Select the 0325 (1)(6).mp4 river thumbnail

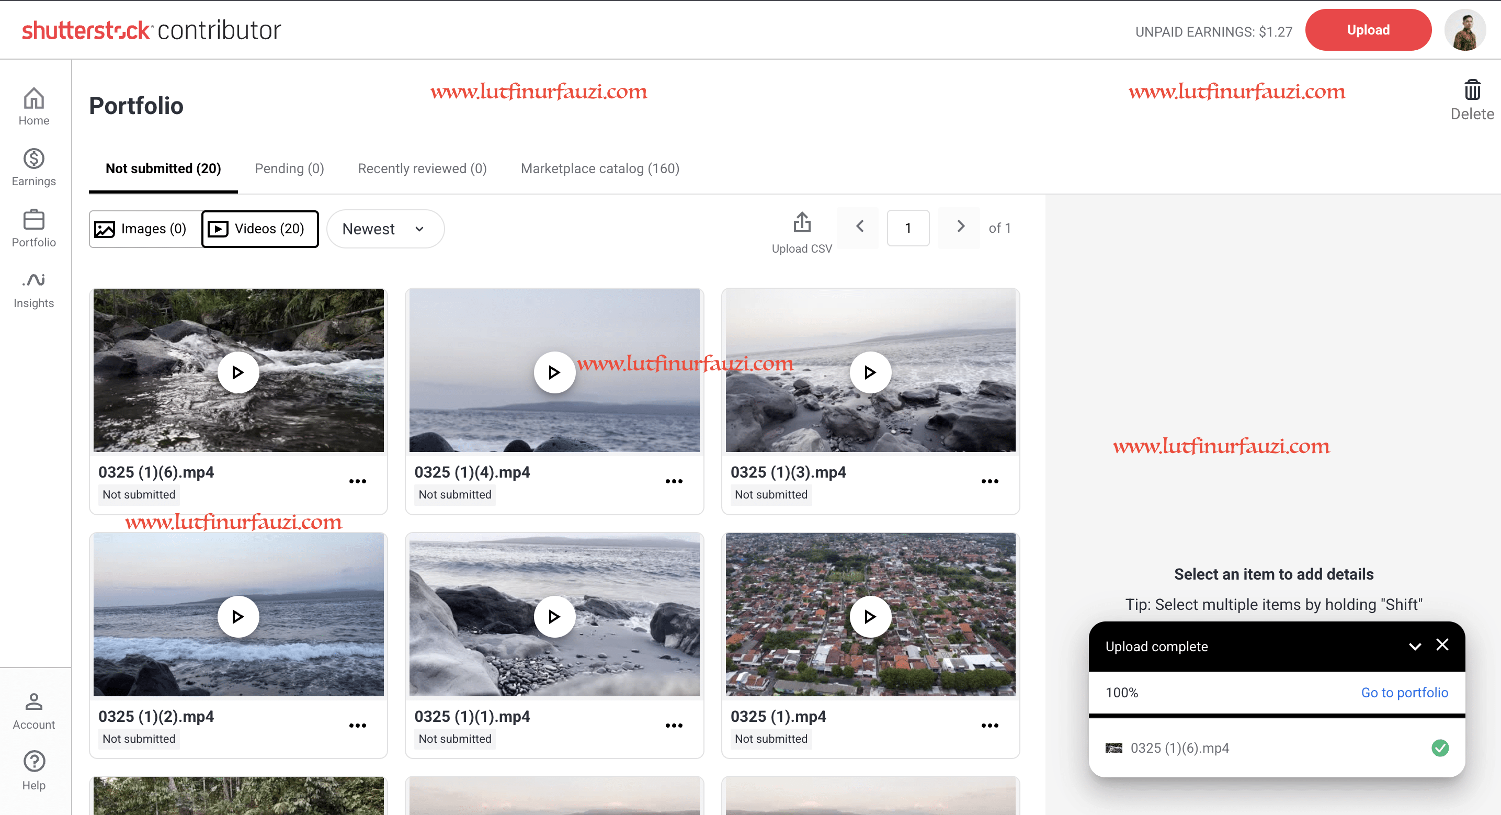tap(238, 371)
